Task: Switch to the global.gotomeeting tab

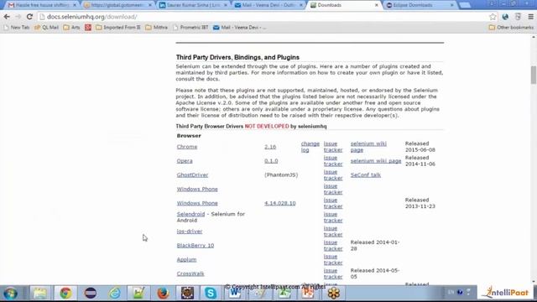Action: point(117,5)
